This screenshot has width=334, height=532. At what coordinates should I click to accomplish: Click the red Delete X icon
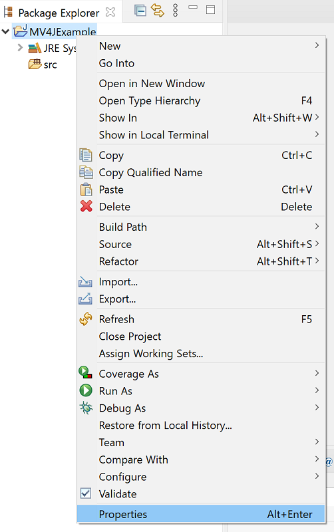tap(86, 206)
